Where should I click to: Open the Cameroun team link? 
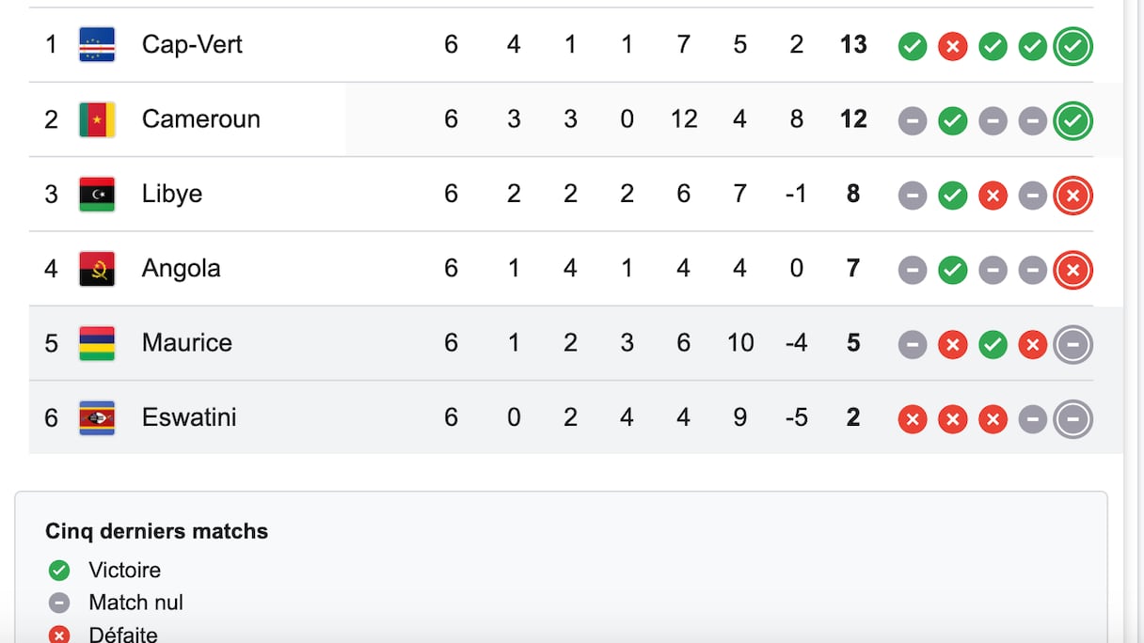click(x=200, y=119)
